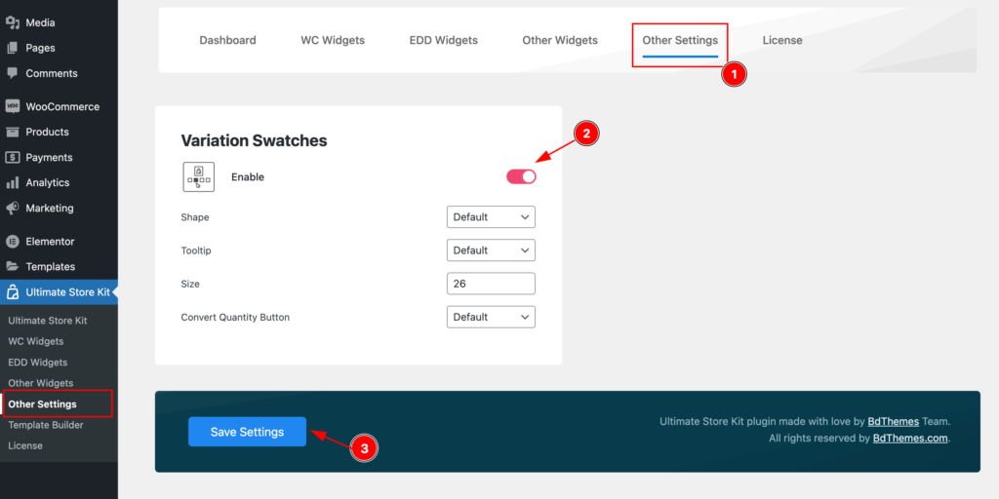This screenshot has width=999, height=499.
Task: Open the License tab
Action: click(x=782, y=40)
